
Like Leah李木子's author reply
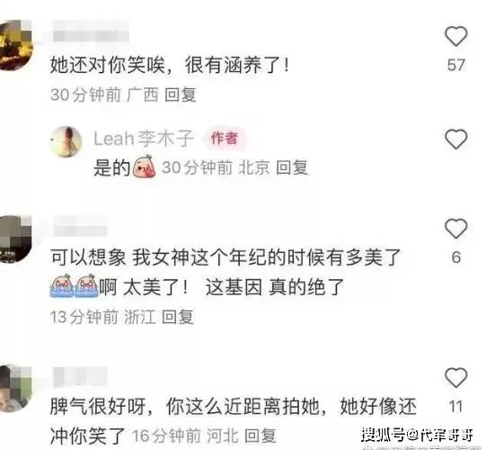(x=456, y=139)
